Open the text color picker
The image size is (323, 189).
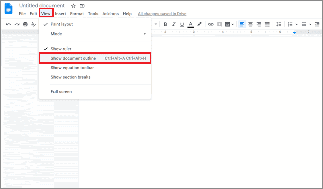tap(191, 24)
